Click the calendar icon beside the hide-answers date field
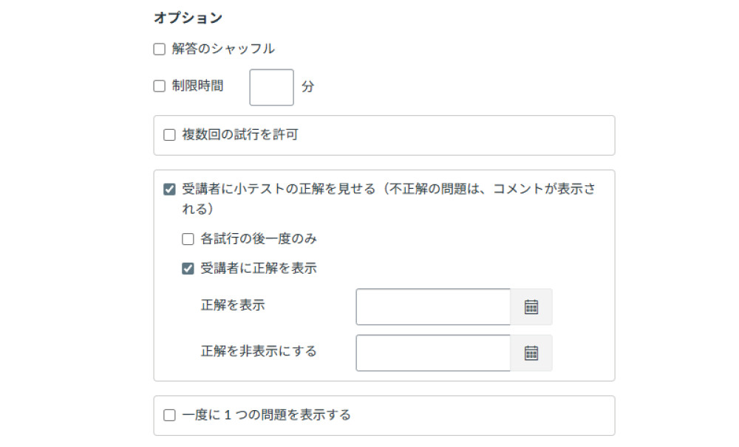739x447 pixels. (x=533, y=353)
